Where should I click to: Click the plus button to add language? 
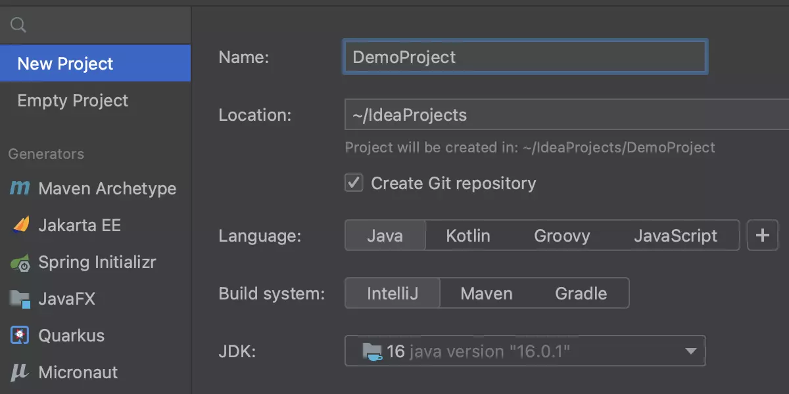point(763,235)
